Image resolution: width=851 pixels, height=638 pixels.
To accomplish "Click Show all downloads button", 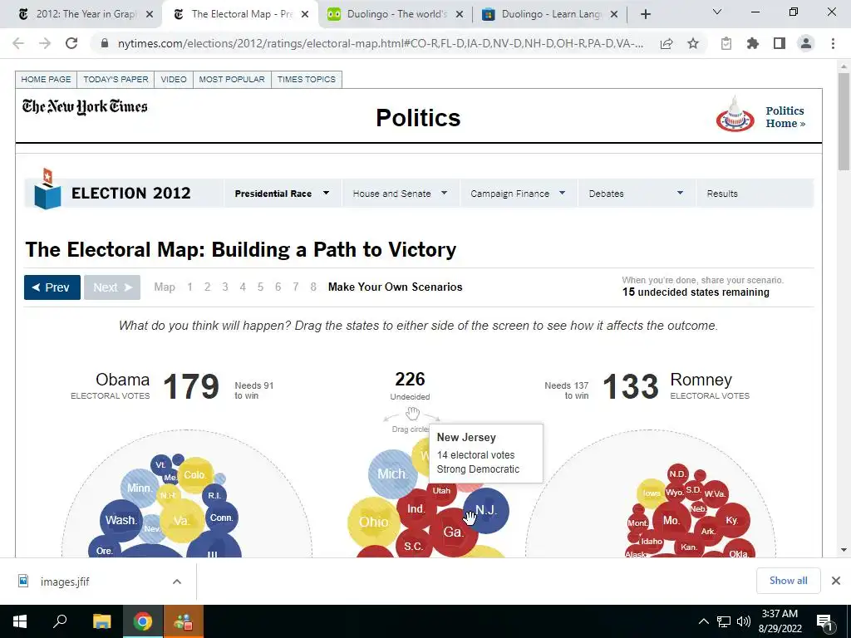I will point(788,581).
